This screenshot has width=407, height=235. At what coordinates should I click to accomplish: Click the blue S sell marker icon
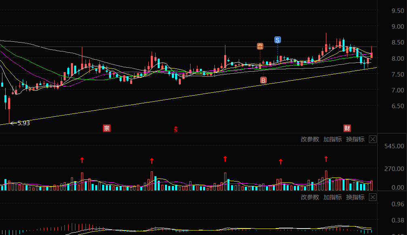277,40
